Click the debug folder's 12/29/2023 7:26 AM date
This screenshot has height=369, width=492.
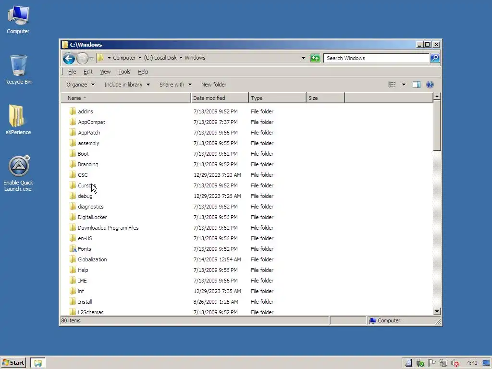click(x=217, y=196)
